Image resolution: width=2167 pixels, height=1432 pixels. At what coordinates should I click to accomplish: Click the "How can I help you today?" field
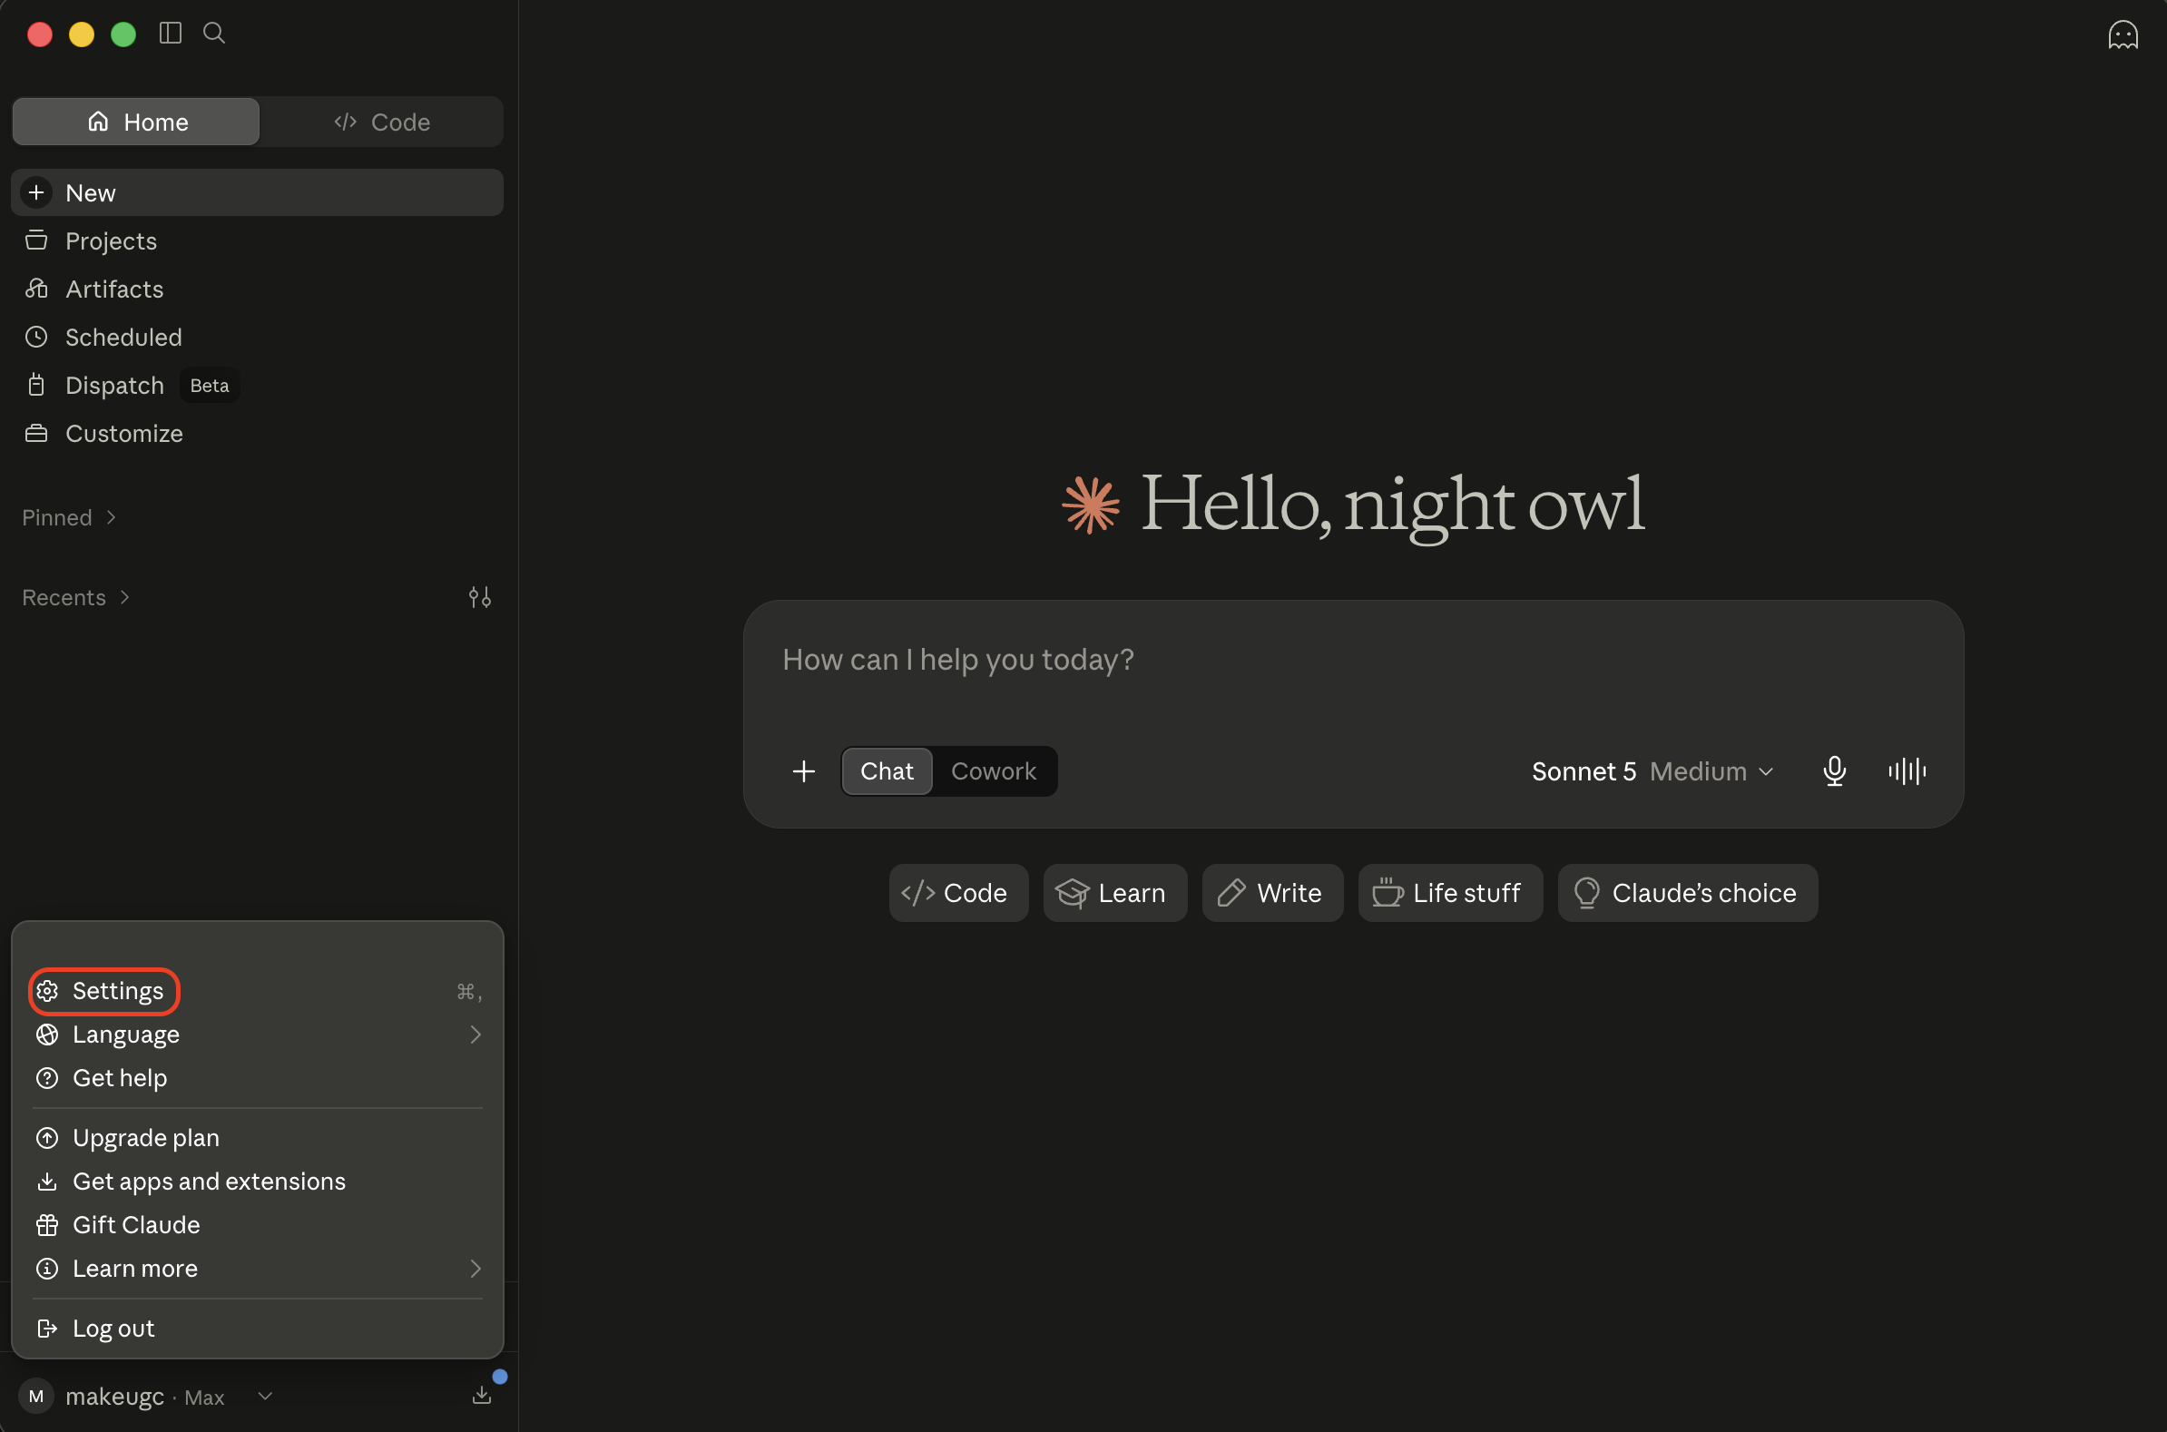click(1352, 661)
